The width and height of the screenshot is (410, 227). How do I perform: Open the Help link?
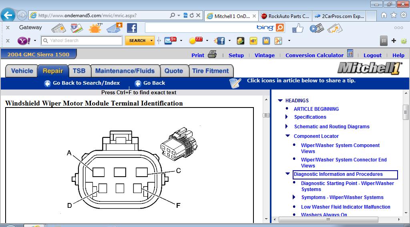pos(398,55)
